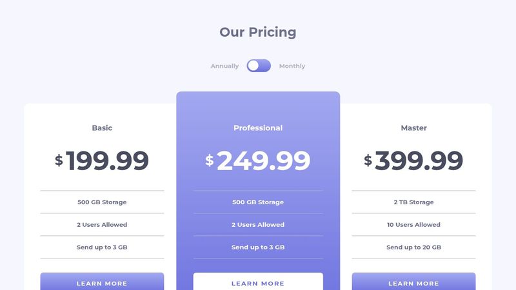The image size is (516, 290).
Task: Click Learn More on Professional plan
Action: [x=258, y=282]
